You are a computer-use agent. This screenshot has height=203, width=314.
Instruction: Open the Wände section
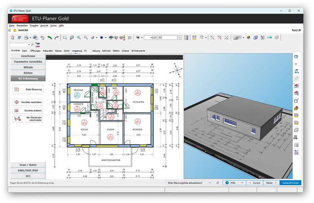click(x=28, y=67)
